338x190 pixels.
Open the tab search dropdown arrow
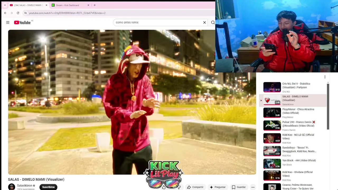5,5
